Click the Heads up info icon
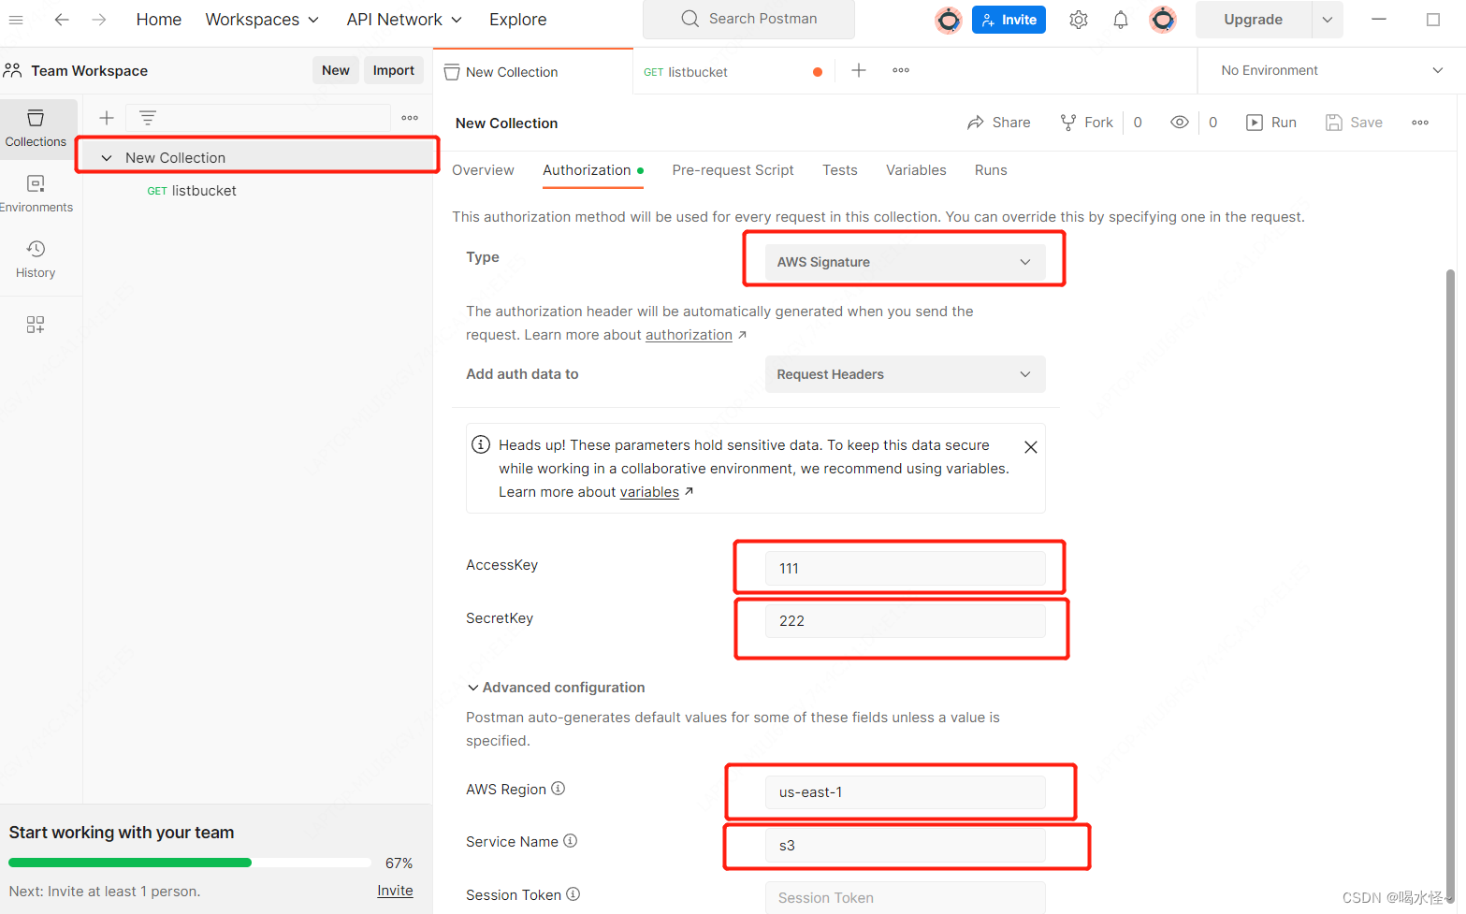The height and width of the screenshot is (914, 1466). pos(481,444)
